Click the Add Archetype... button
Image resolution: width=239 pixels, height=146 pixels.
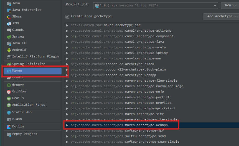click(222, 16)
